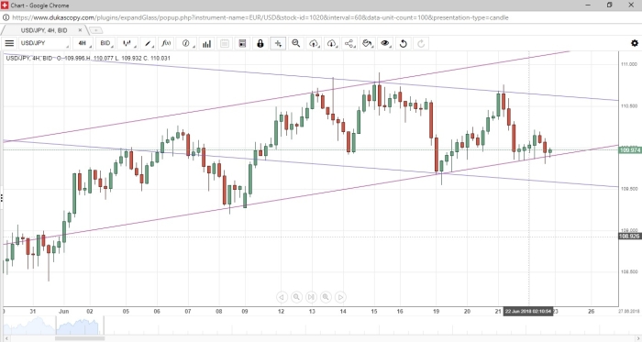Click the cloud download icon
The height and width of the screenshot is (342, 642).
pyautogui.click(x=332, y=43)
